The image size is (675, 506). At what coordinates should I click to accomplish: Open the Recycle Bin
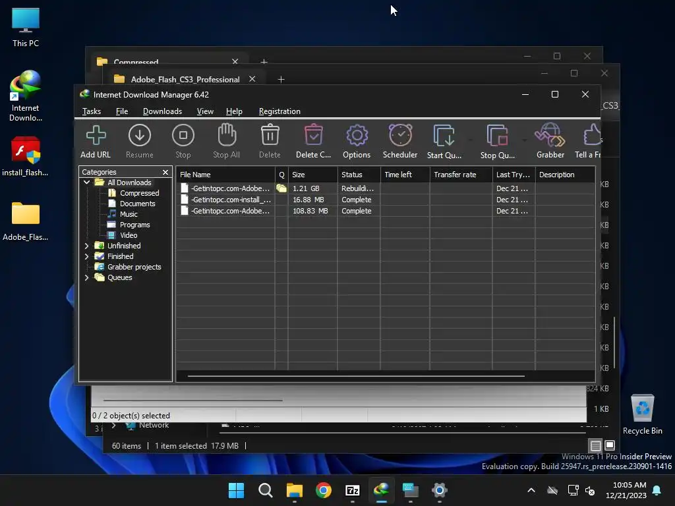coord(642,415)
